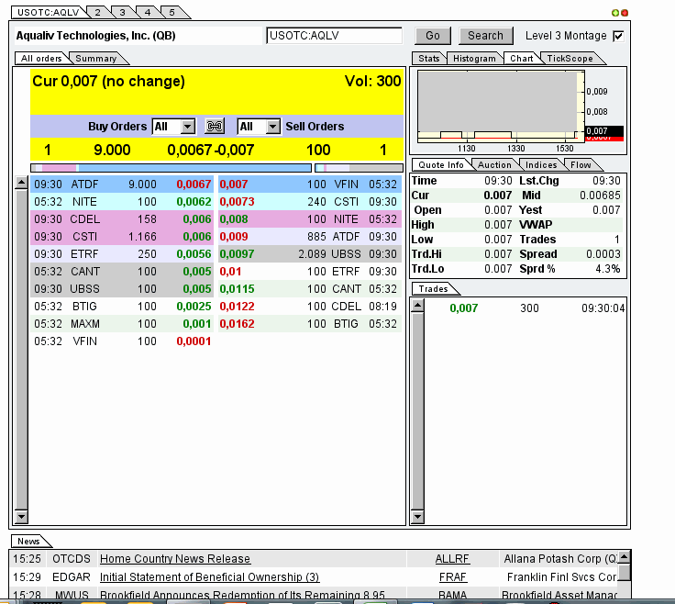Switch to tab 5
This screenshot has width=675, height=604.
172,13
